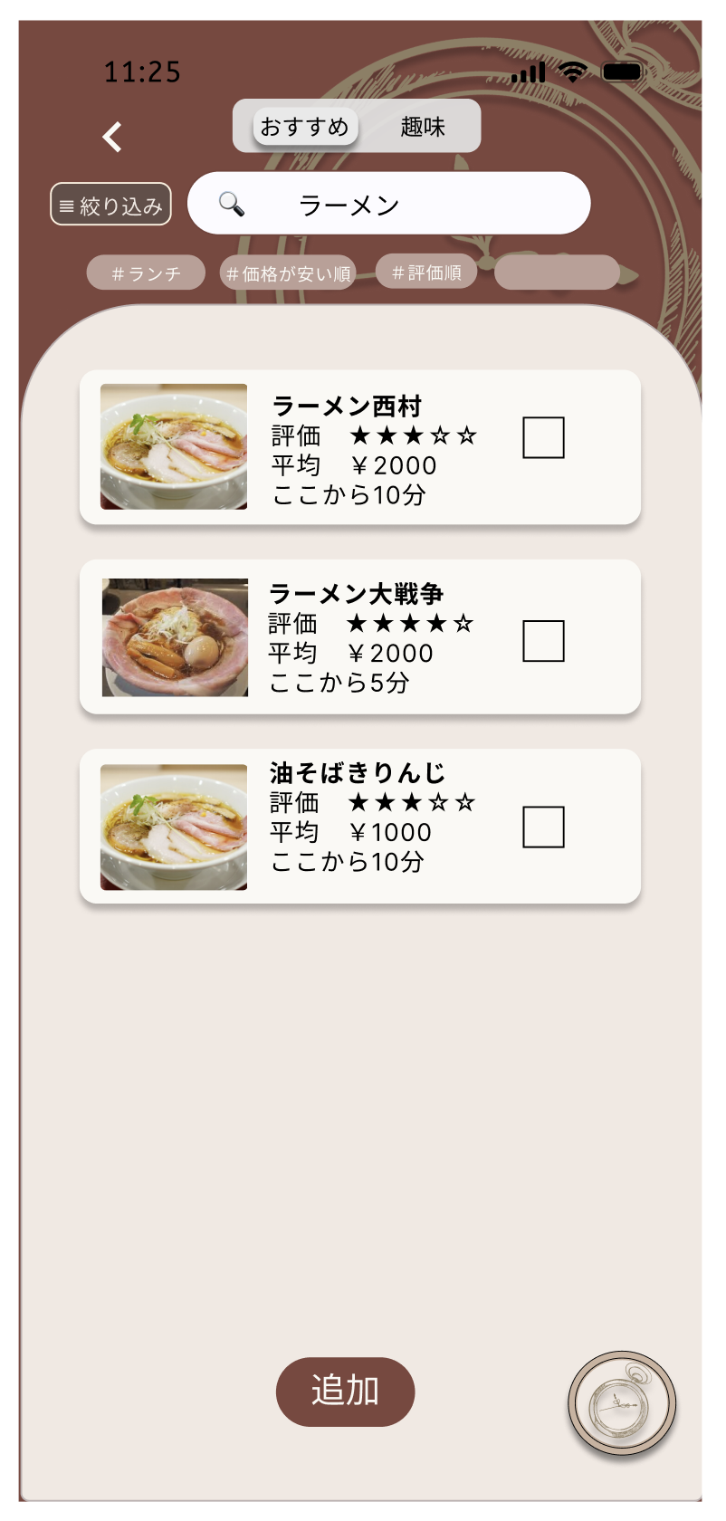Click the Wi-Fi status icon

[x=572, y=72]
